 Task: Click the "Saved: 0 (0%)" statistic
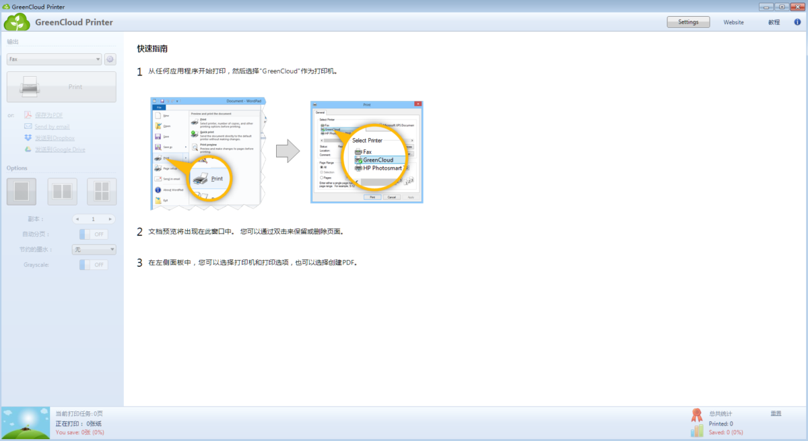click(726, 432)
